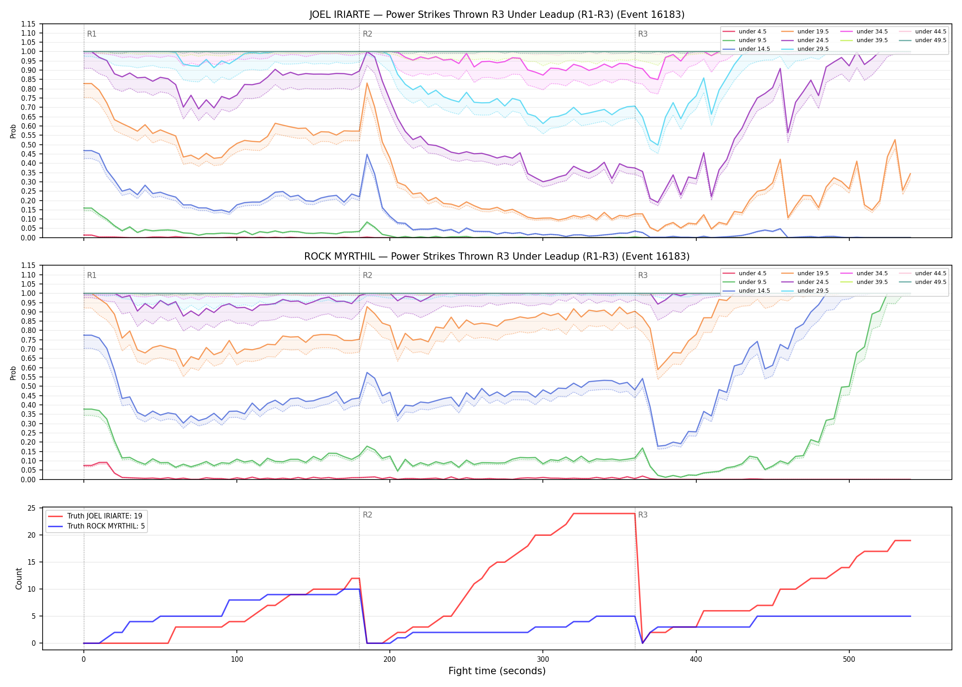Click the R1 round marker in JOEL IRIARTE chart
The width and height of the screenshot is (962, 687).
click(92, 34)
